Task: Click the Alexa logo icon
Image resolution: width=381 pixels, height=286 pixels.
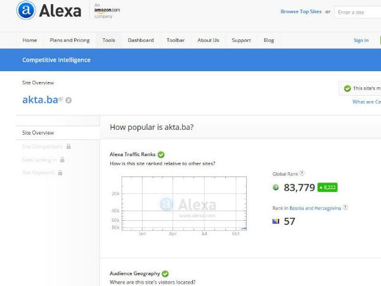Action: click(x=26, y=10)
